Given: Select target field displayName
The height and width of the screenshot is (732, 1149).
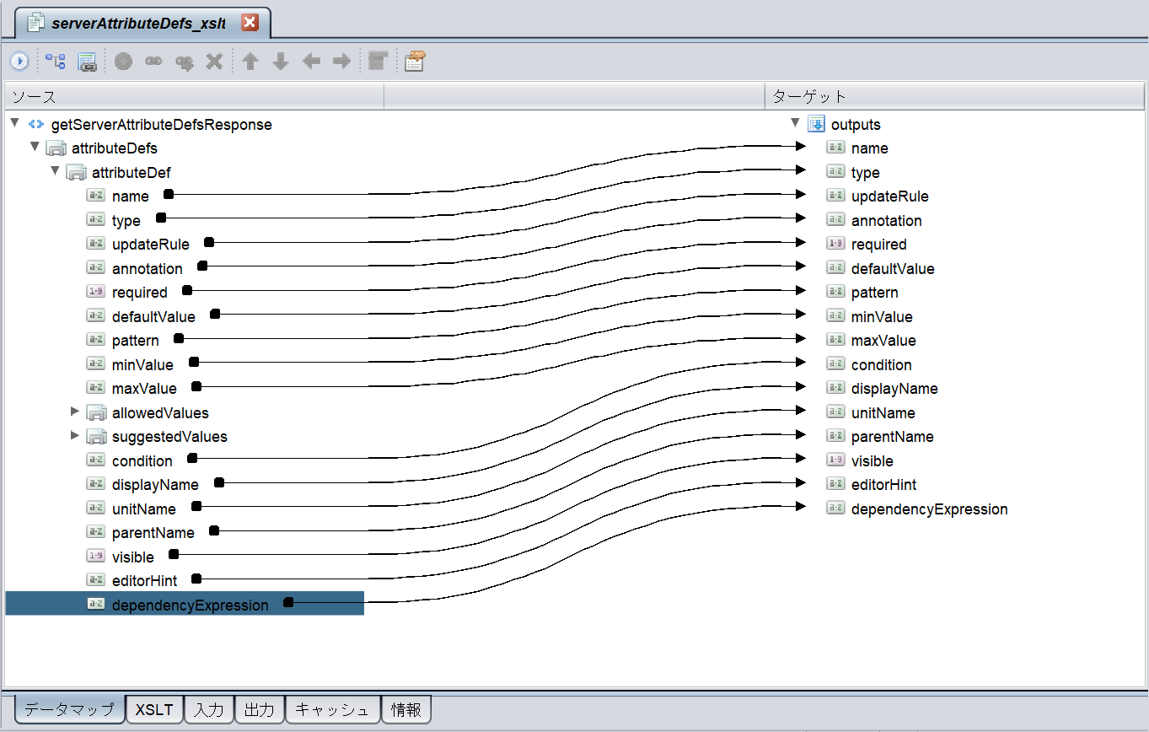Looking at the screenshot, I should (x=894, y=389).
